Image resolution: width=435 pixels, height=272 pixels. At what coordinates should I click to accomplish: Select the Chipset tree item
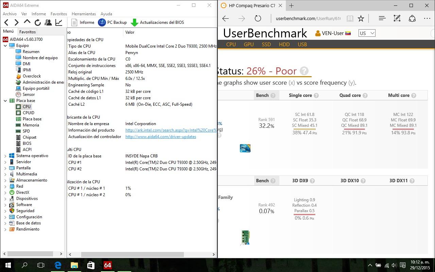(x=30, y=137)
